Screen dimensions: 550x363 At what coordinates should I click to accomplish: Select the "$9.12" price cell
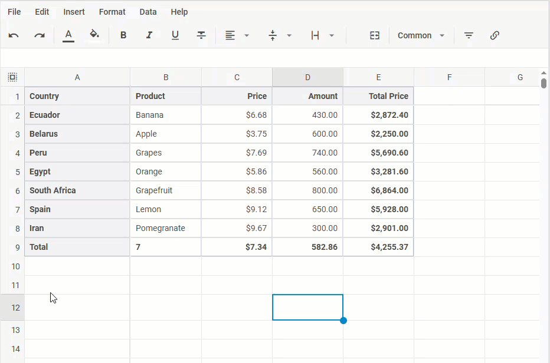coord(237,210)
